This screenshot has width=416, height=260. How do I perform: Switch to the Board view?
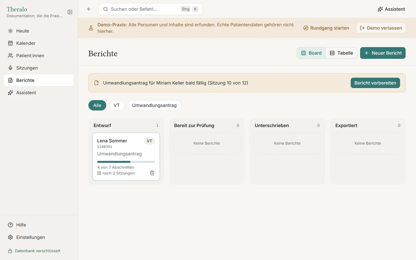click(x=311, y=53)
